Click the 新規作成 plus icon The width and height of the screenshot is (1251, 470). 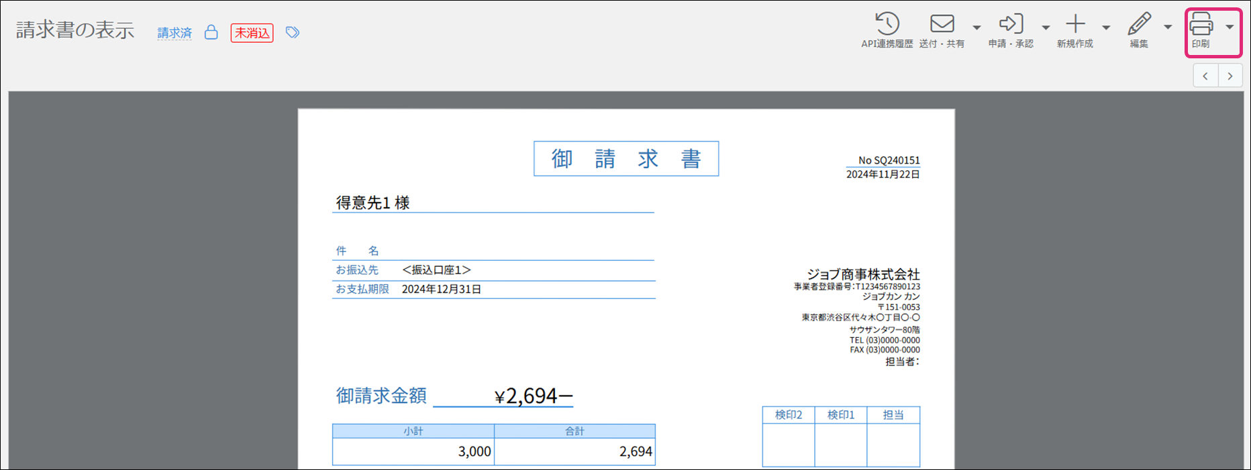click(x=1075, y=25)
